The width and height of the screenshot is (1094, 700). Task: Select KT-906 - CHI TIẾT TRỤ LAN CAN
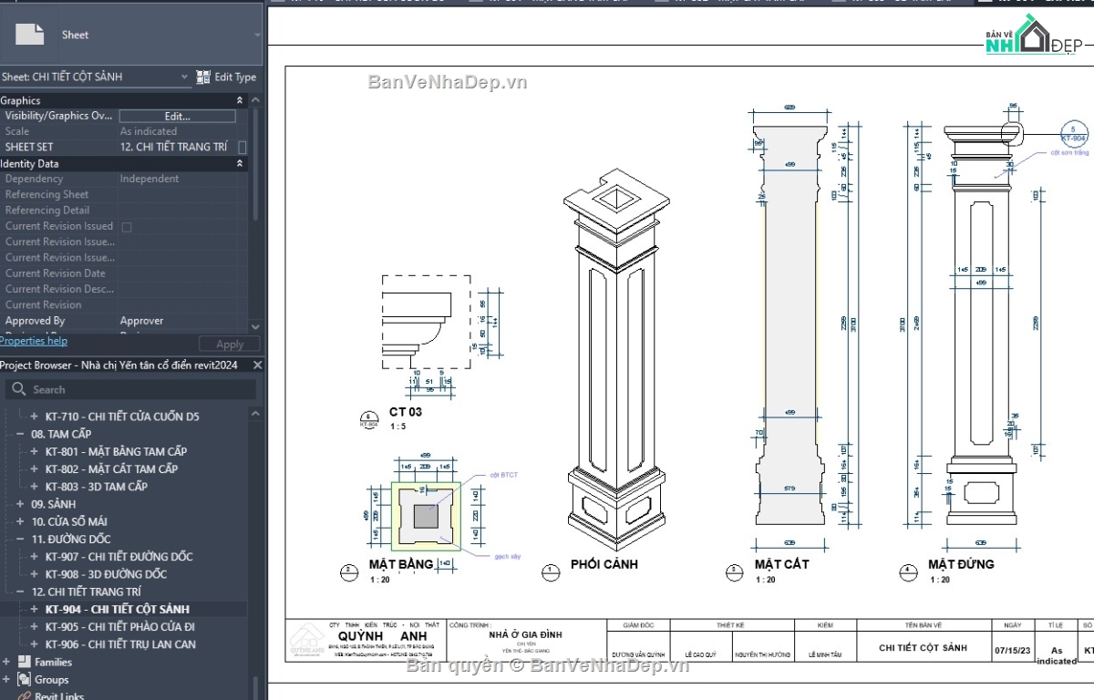(x=120, y=644)
